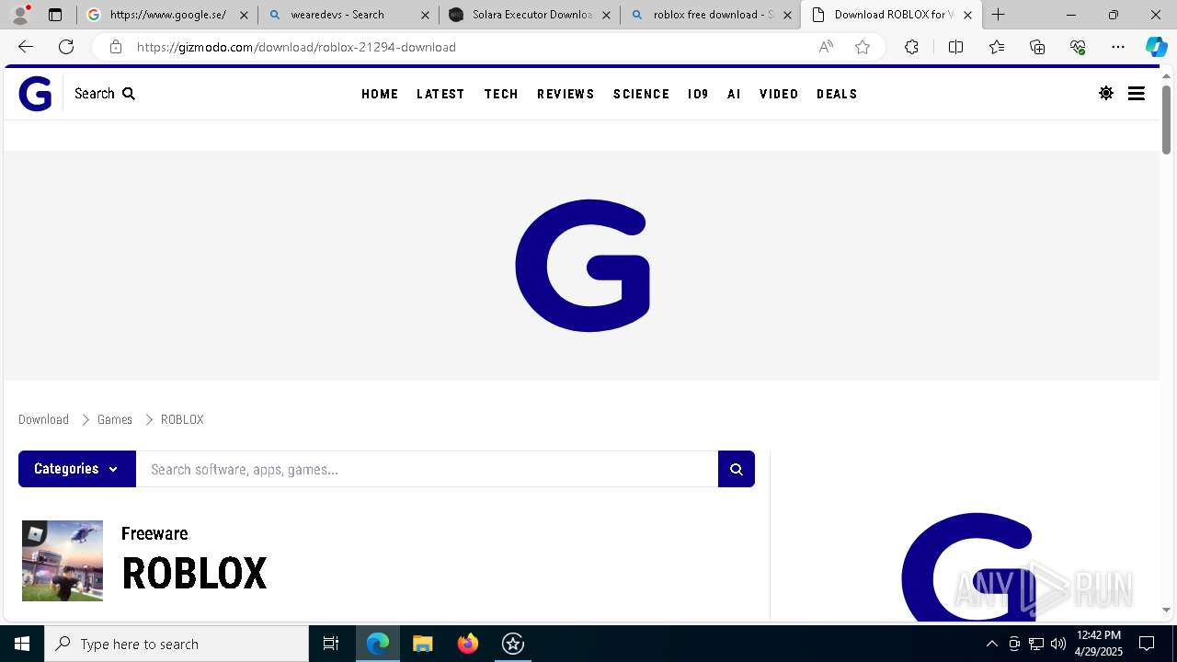Screen dimensions: 1177x662
Task: Close the wearedevs Search tab
Action: tap(425, 15)
